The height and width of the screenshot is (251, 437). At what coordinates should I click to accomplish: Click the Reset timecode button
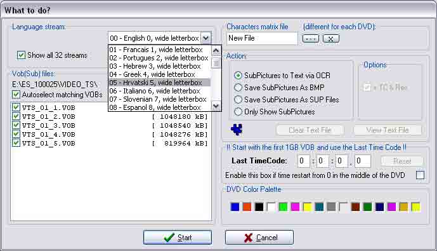pos(402,161)
